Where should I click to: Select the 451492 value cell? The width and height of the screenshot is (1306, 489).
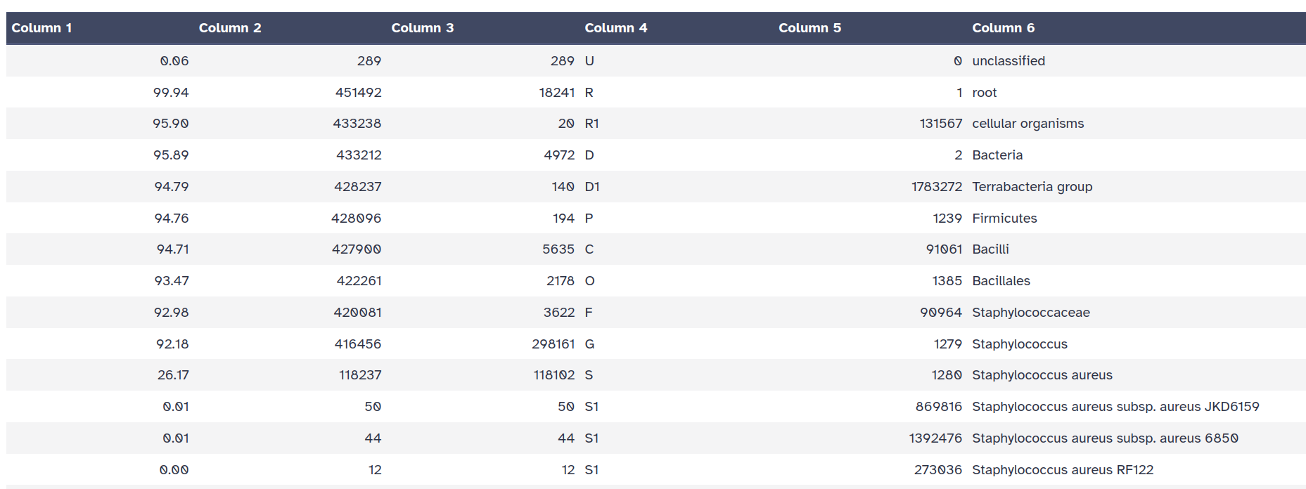(x=358, y=93)
